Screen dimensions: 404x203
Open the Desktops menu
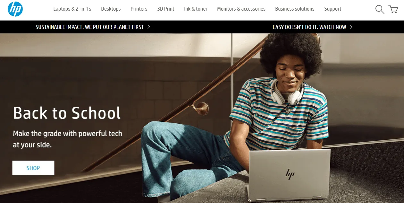click(x=111, y=9)
